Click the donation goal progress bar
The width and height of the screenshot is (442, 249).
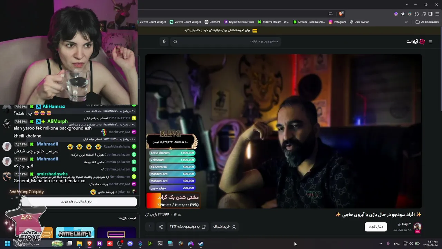pyautogui.click(x=173, y=201)
